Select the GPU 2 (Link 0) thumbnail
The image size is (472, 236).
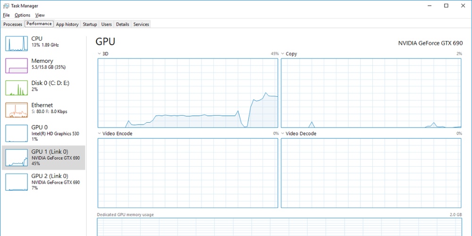(x=17, y=182)
